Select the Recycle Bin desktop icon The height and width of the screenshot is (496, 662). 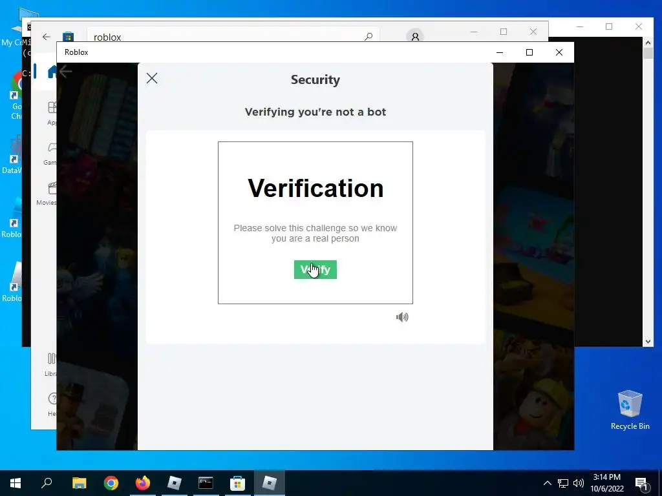(630, 409)
